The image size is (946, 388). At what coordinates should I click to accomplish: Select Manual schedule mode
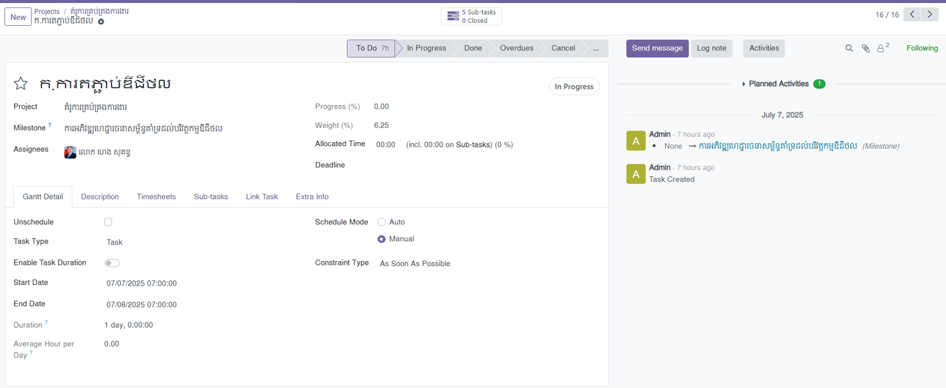(x=381, y=239)
